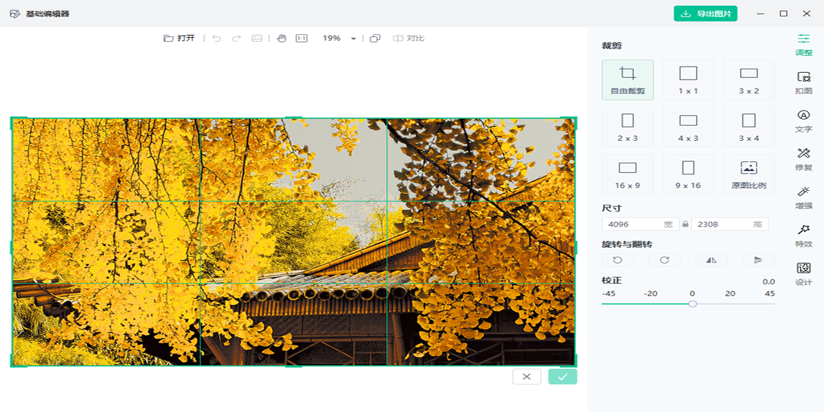This screenshot has width=824, height=412.
Task: Select original ratio (原图比例) crop
Action: (x=748, y=174)
